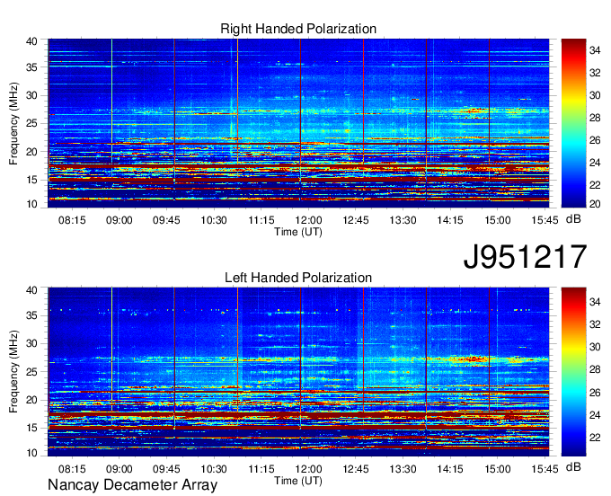Click 11:15 time tick on Left Handed plot
This screenshot has height=496, width=611.
[x=261, y=469]
